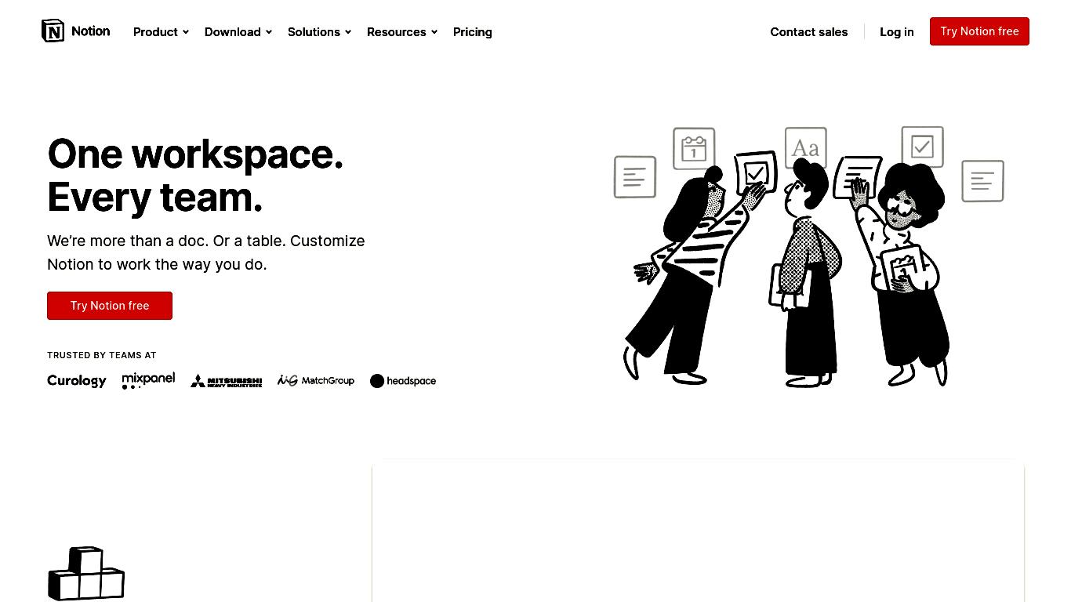The width and height of the screenshot is (1071, 602).
Task: Click the top-right checkbox illustration icon
Action: point(922,147)
